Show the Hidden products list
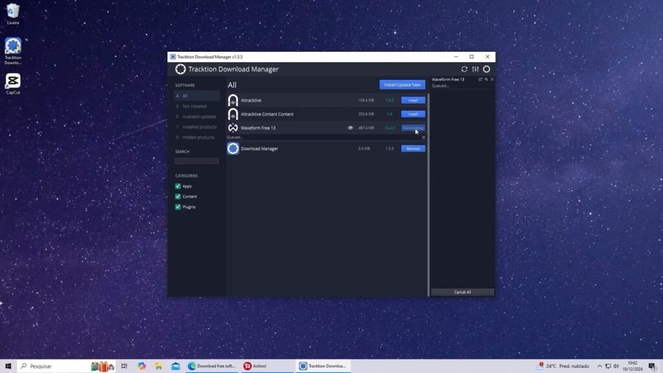This screenshot has height=373, width=663. pos(198,137)
